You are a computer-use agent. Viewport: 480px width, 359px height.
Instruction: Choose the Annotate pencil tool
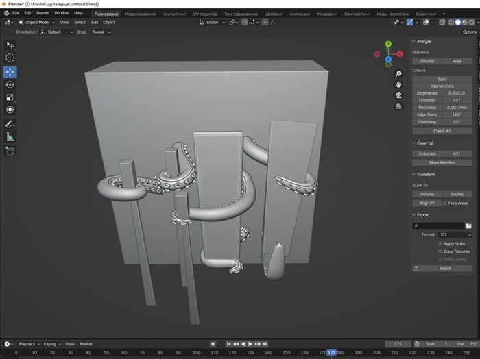tap(10, 124)
